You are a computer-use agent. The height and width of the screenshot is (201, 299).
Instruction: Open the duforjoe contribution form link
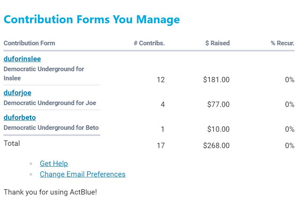(18, 93)
